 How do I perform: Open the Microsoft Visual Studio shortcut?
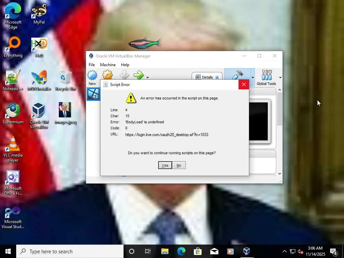point(13,217)
